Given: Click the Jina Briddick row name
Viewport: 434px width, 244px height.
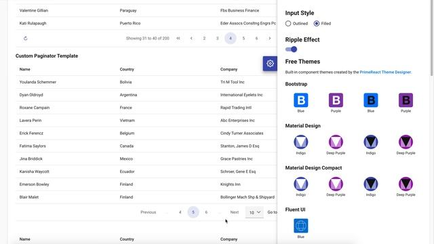Looking at the screenshot, I should [x=31, y=159].
